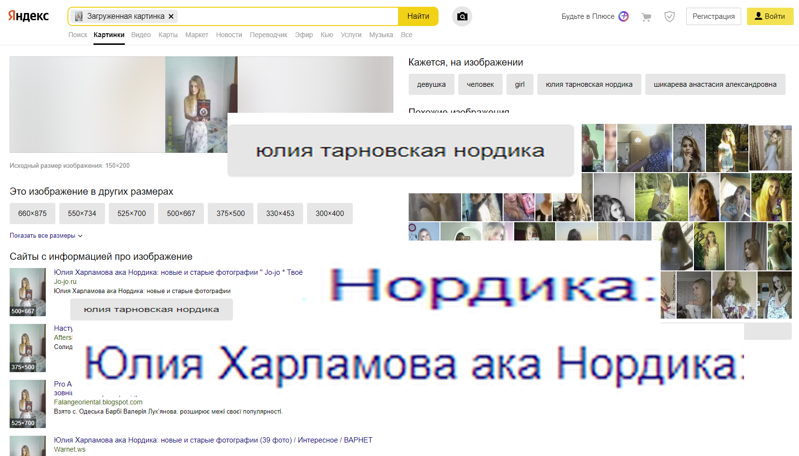Click the Это изображение в других размерах heading

tap(91, 192)
